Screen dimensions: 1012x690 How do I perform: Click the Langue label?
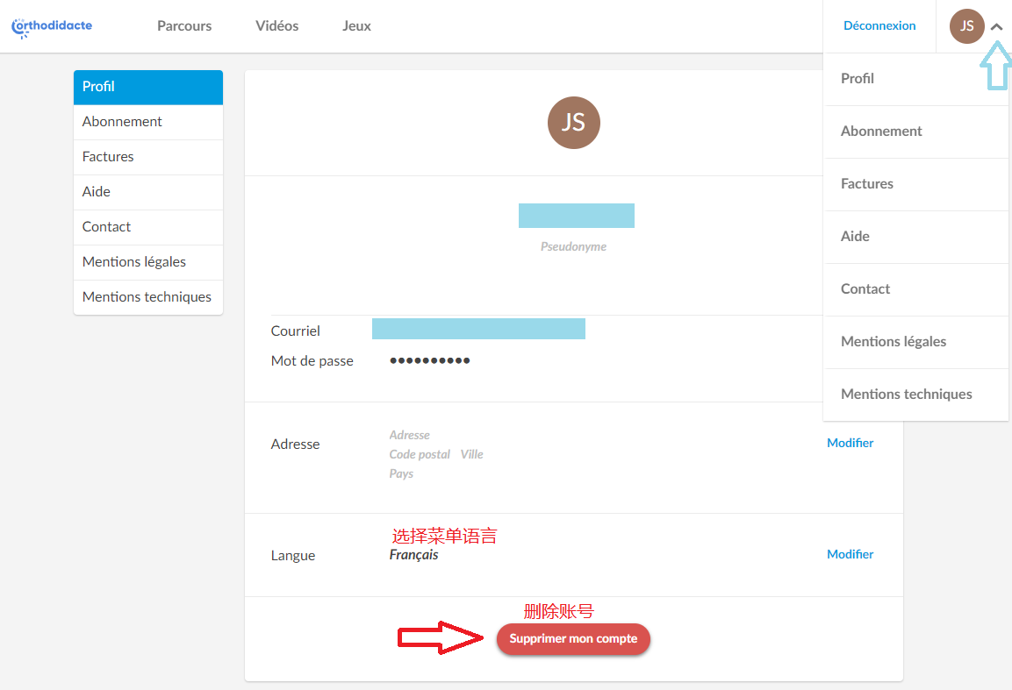[x=293, y=556]
